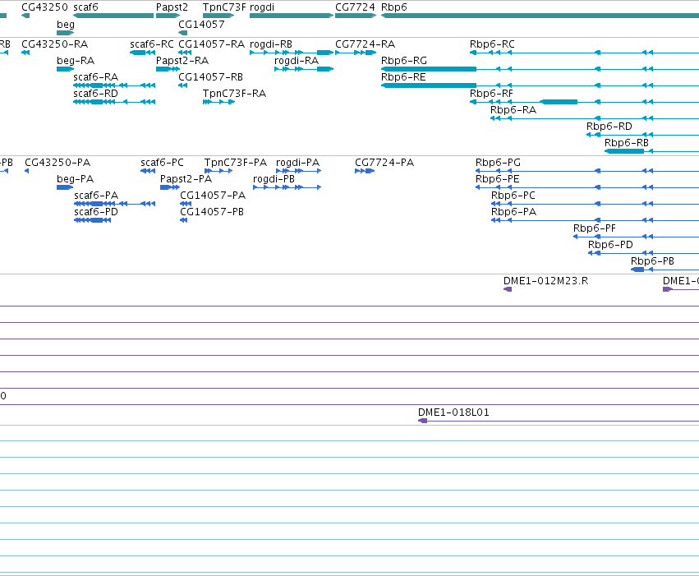Click the TpnC73F gene bar
This screenshot has height=576, width=699.
pyautogui.click(x=218, y=16)
